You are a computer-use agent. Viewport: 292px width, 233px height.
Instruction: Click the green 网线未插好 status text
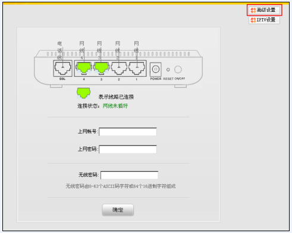pos(115,106)
